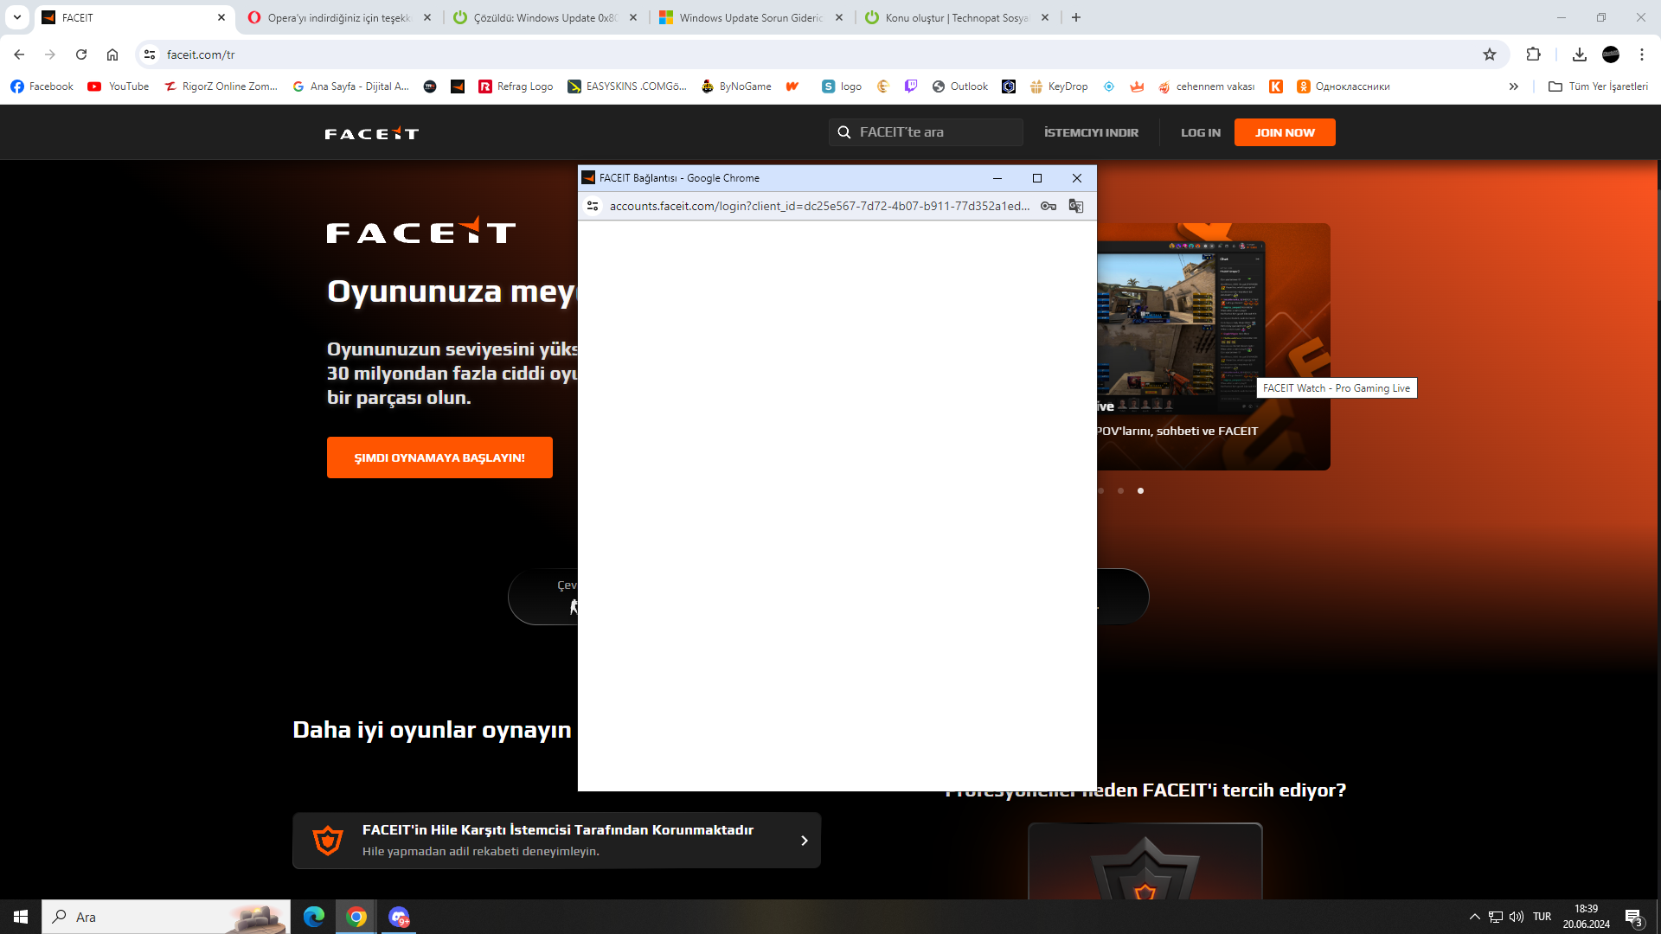Click the FACEIT'te ara search field

(x=926, y=132)
